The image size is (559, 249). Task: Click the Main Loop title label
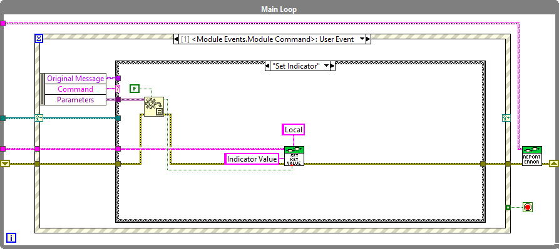(x=279, y=9)
